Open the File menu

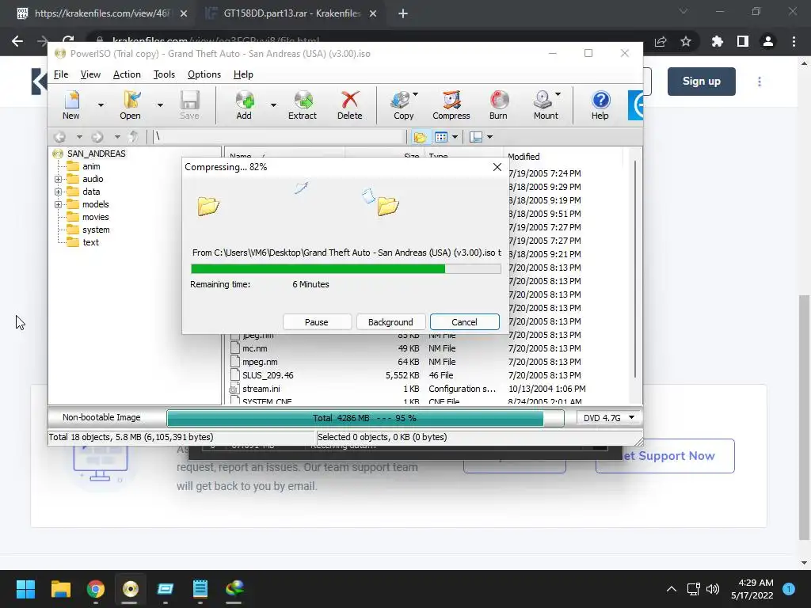point(60,74)
